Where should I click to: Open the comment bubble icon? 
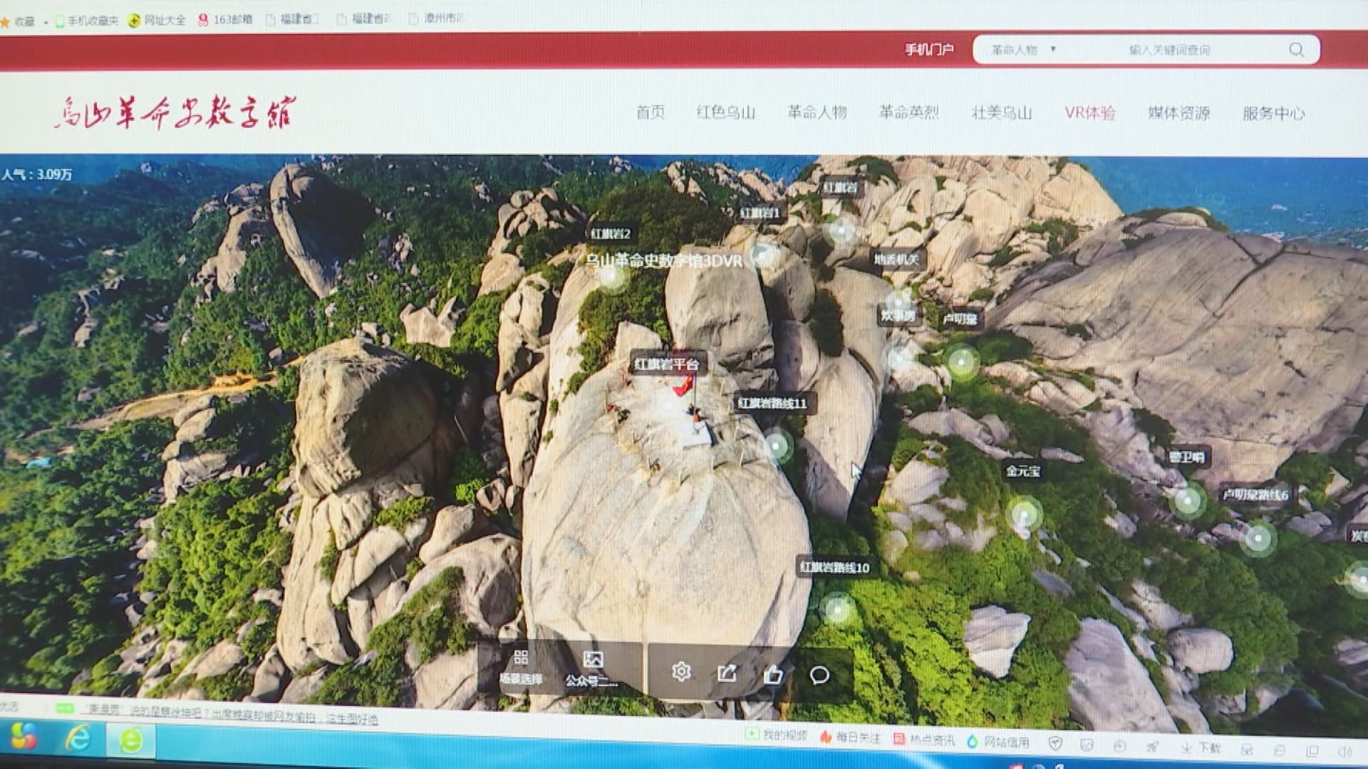[x=819, y=675]
